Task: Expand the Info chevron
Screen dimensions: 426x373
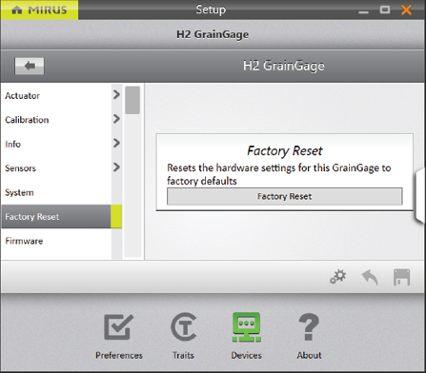Action: pos(116,143)
